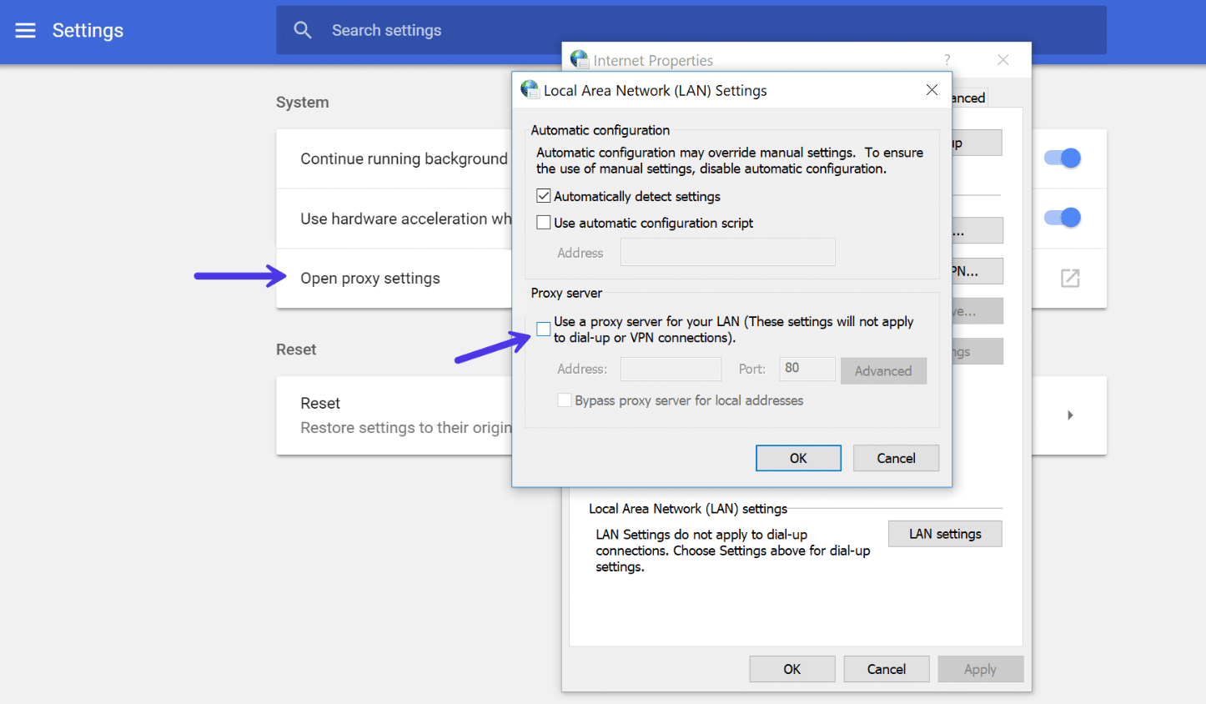Click the Internet Properties globe icon

[x=580, y=59]
